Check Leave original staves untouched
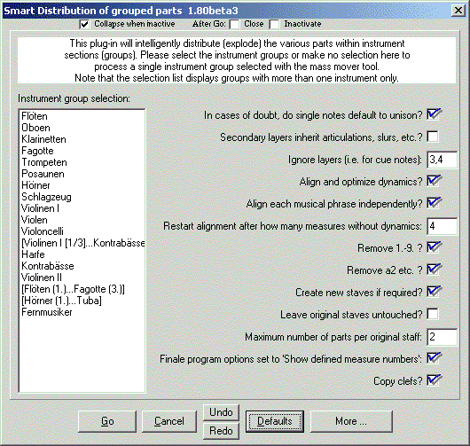The image size is (470, 446). tap(433, 314)
